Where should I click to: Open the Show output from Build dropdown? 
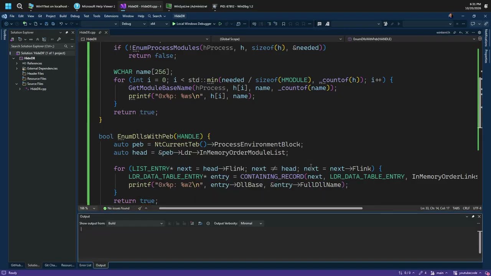[135, 223]
